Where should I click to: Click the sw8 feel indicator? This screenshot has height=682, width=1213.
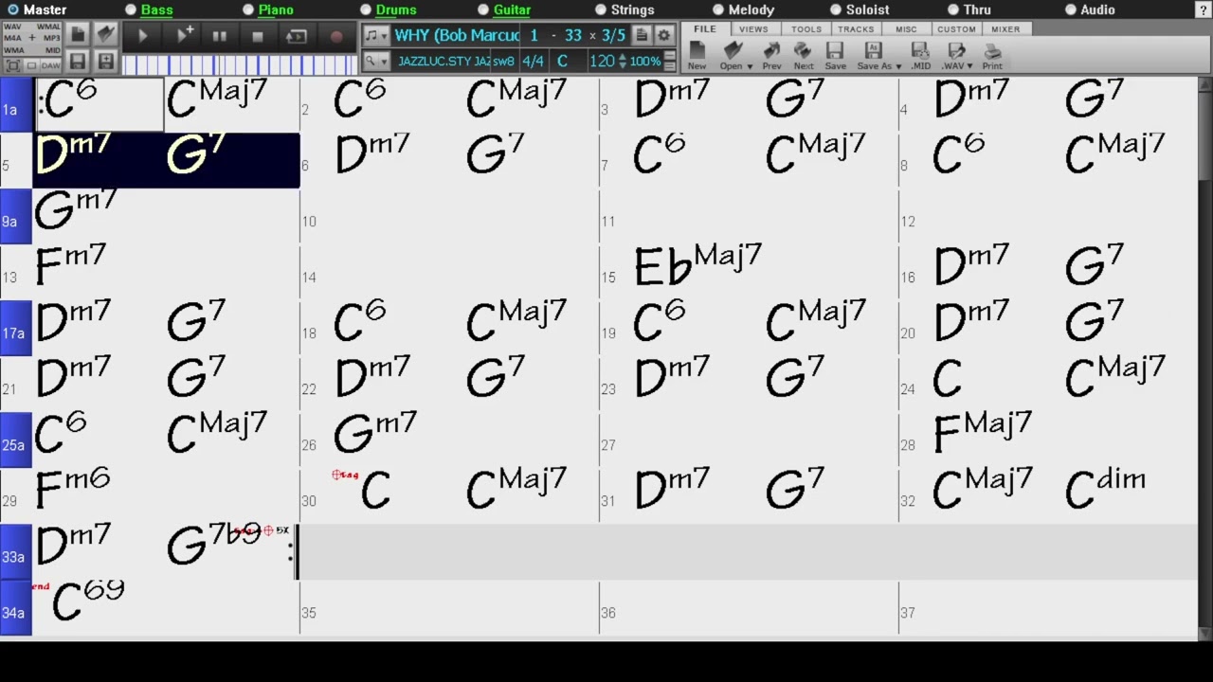(x=503, y=61)
